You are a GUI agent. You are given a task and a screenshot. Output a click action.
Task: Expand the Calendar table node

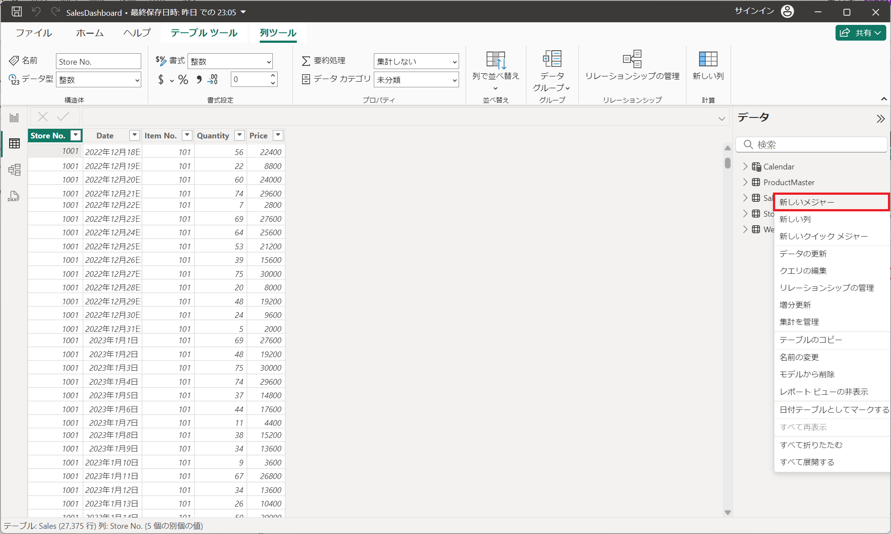(745, 166)
